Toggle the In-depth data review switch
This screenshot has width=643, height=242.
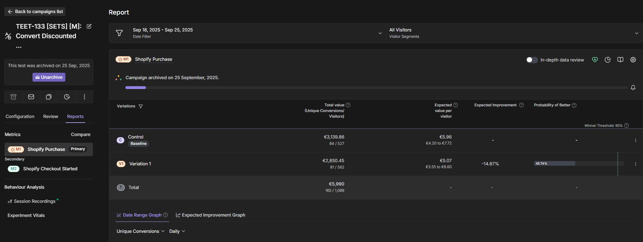pyautogui.click(x=532, y=60)
